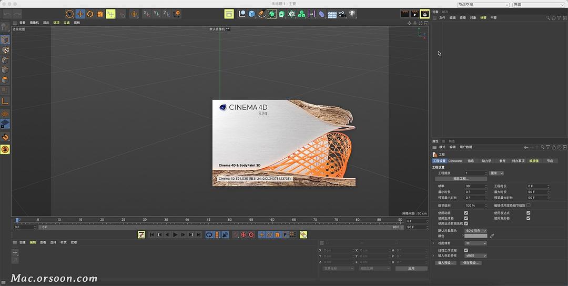Click the 应用 button in coordinates panel
This screenshot has height=286, width=568.
pos(411,269)
